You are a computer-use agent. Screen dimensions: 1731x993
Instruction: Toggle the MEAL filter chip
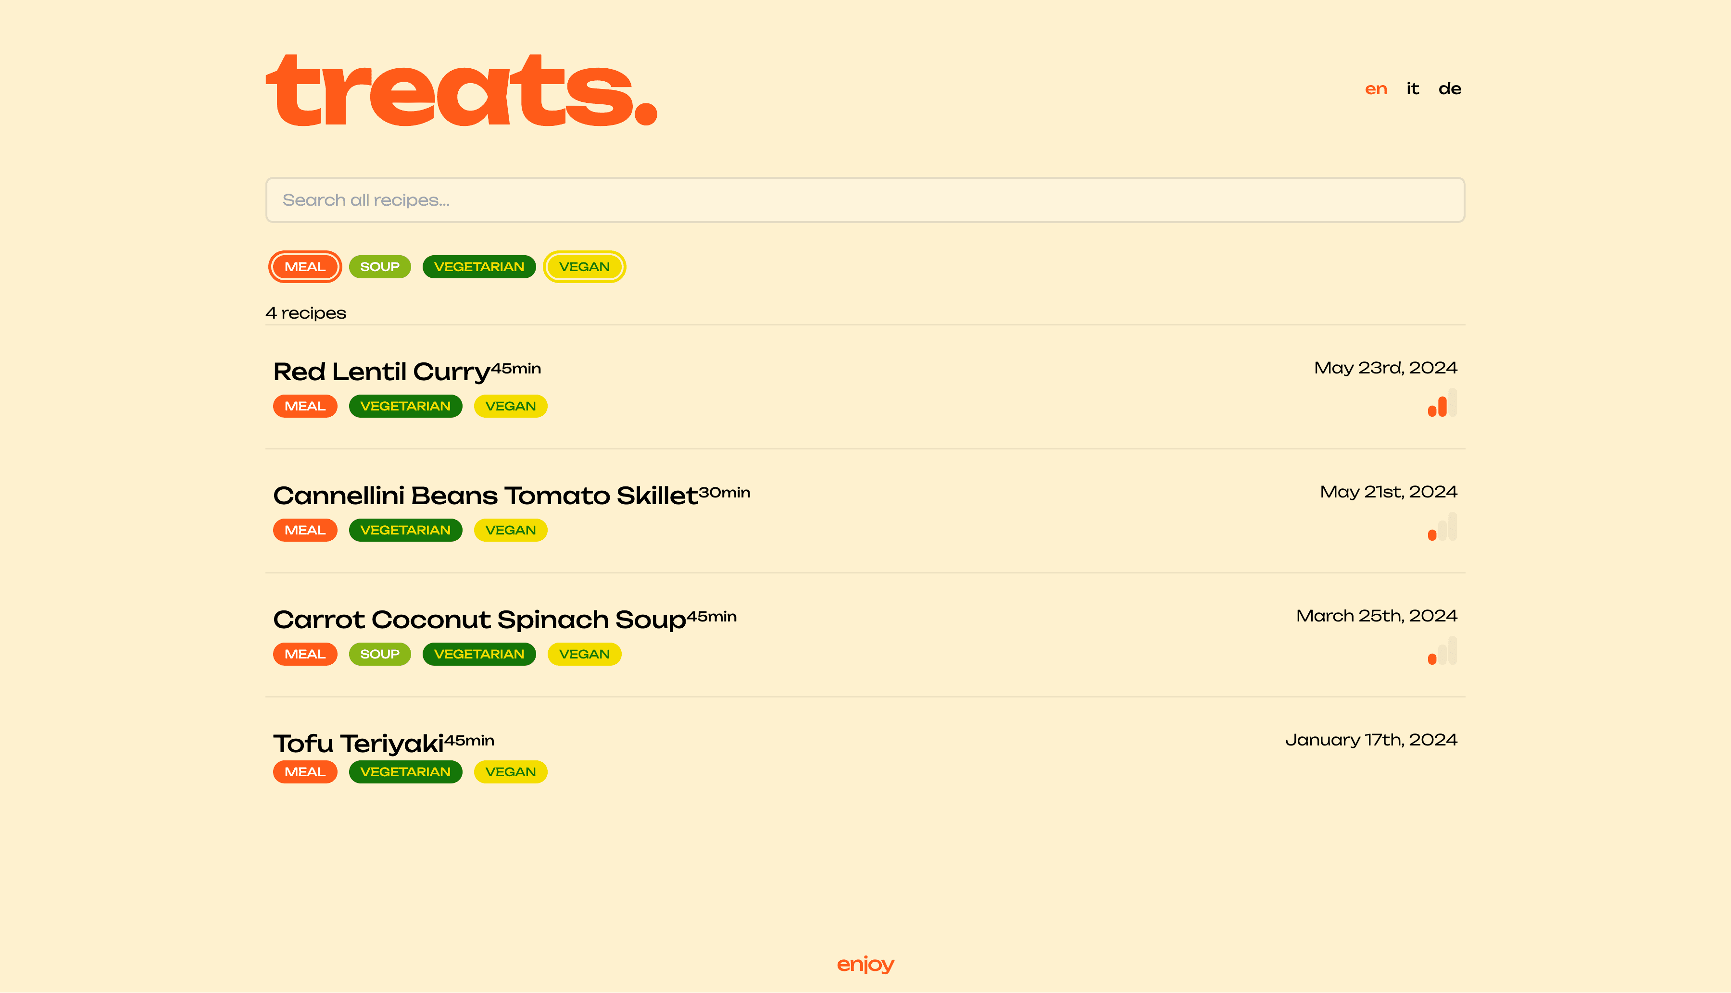(305, 267)
